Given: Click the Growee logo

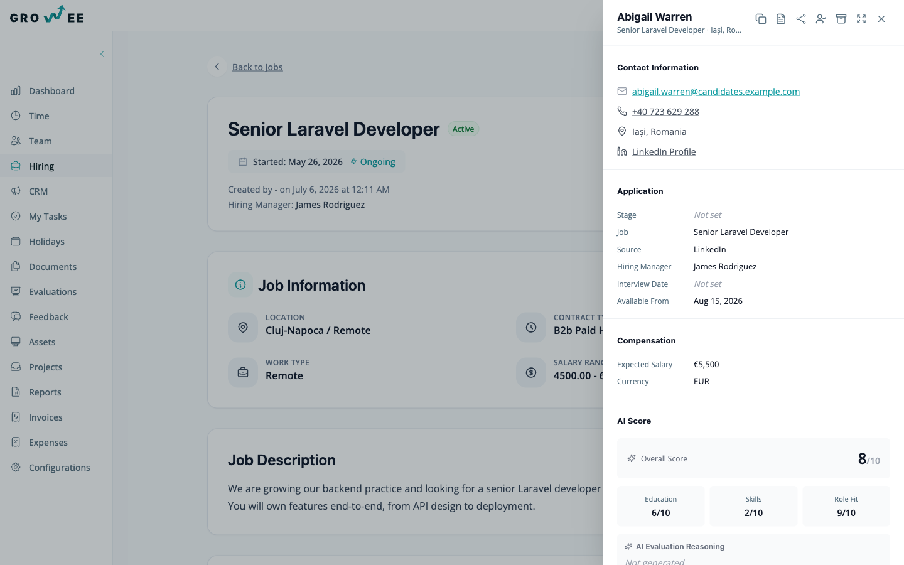Looking at the screenshot, I should click(47, 14).
